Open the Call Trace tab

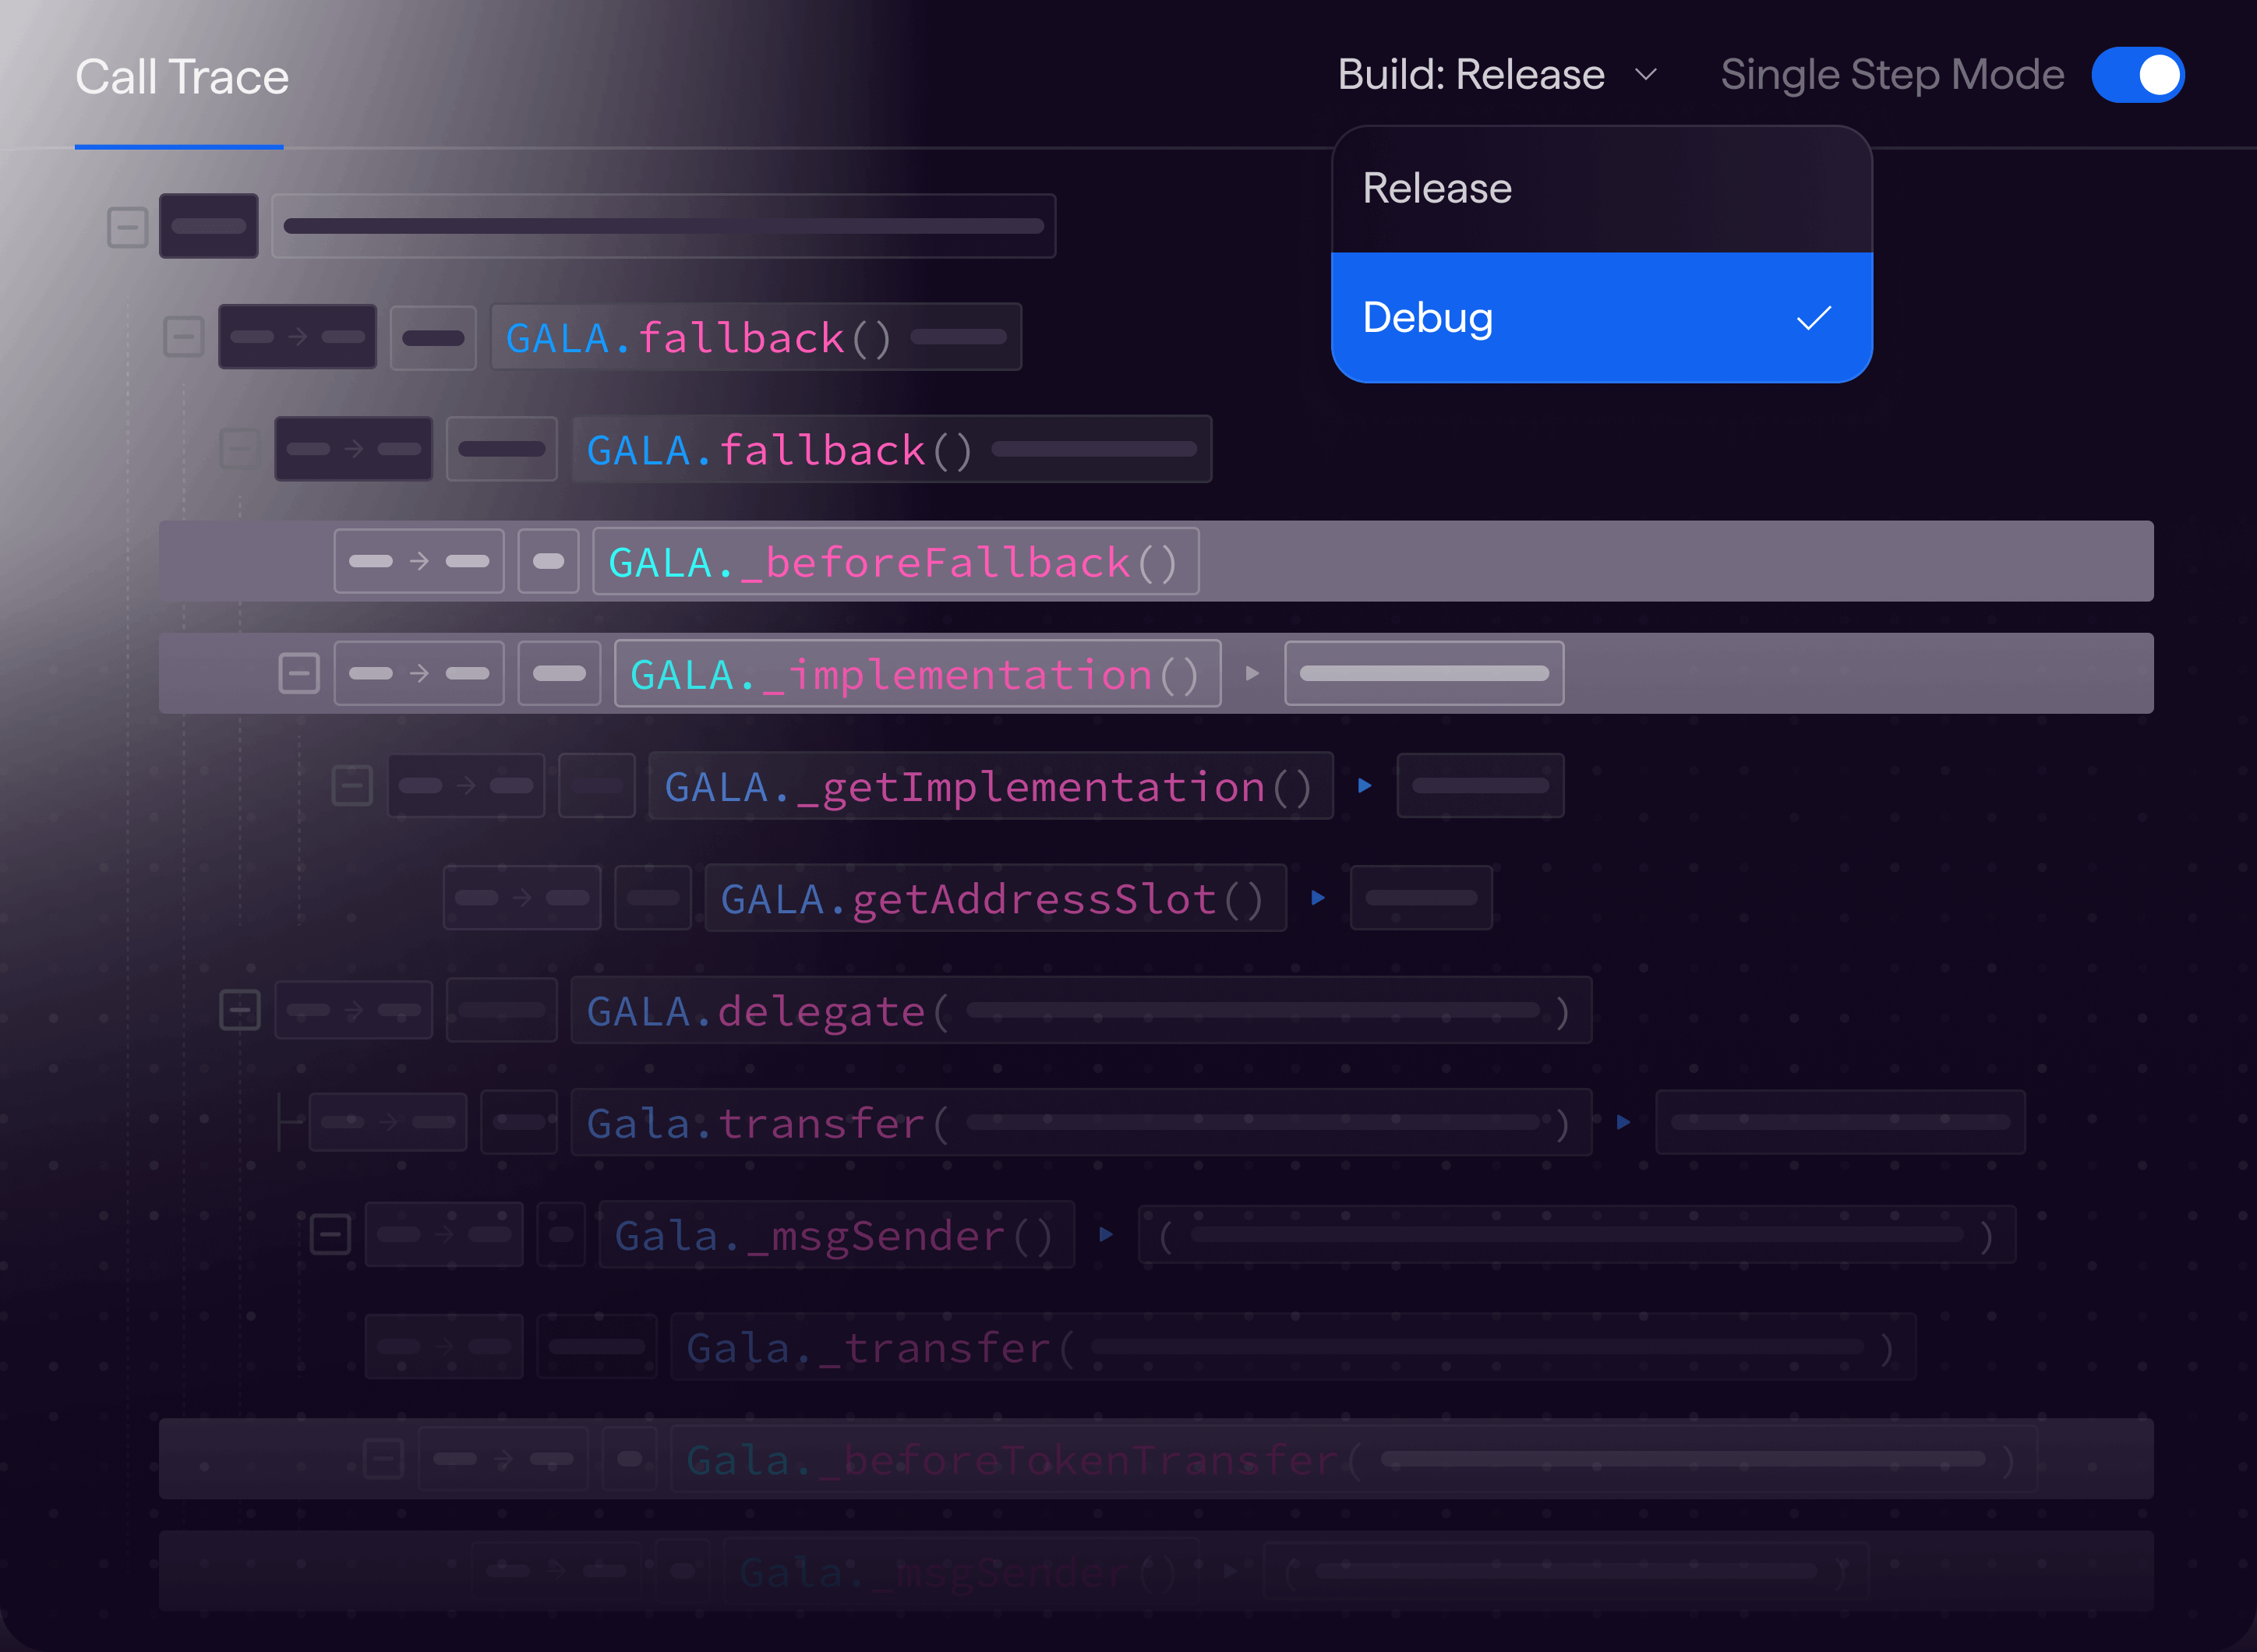coord(181,77)
